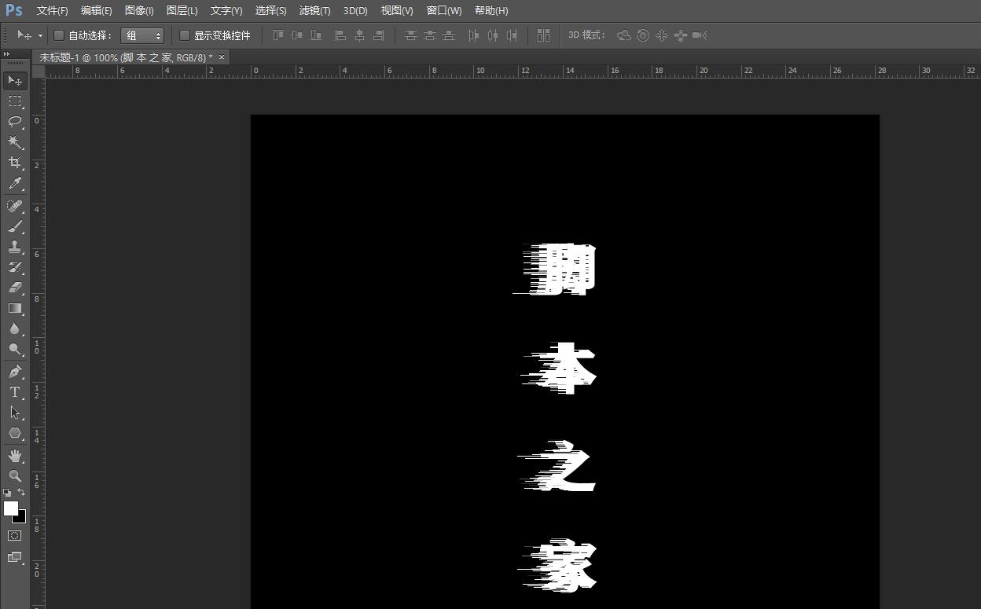Image resolution: width=981 pixels, height=609 pixels.
Task: Click distribute left edges icon
Action: [473, 35]
